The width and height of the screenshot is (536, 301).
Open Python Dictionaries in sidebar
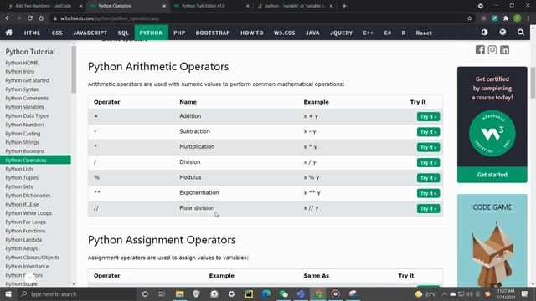click(28, 196)
